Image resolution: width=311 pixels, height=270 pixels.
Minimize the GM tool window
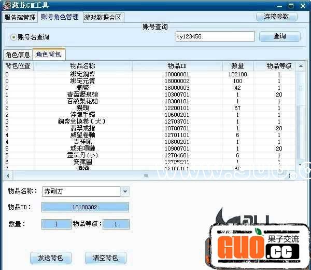(x=280, y=6)
